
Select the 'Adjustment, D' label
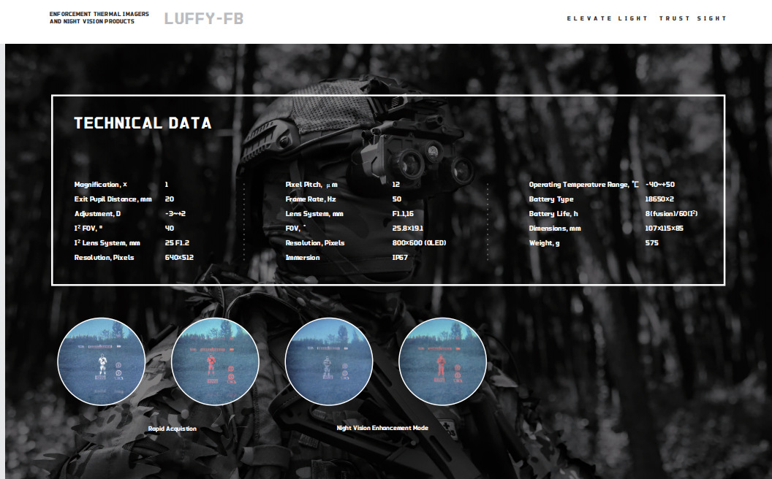pos(97,213)
